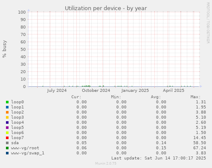Click the 'October 2024' x-axis label

[x=96, y=91]
